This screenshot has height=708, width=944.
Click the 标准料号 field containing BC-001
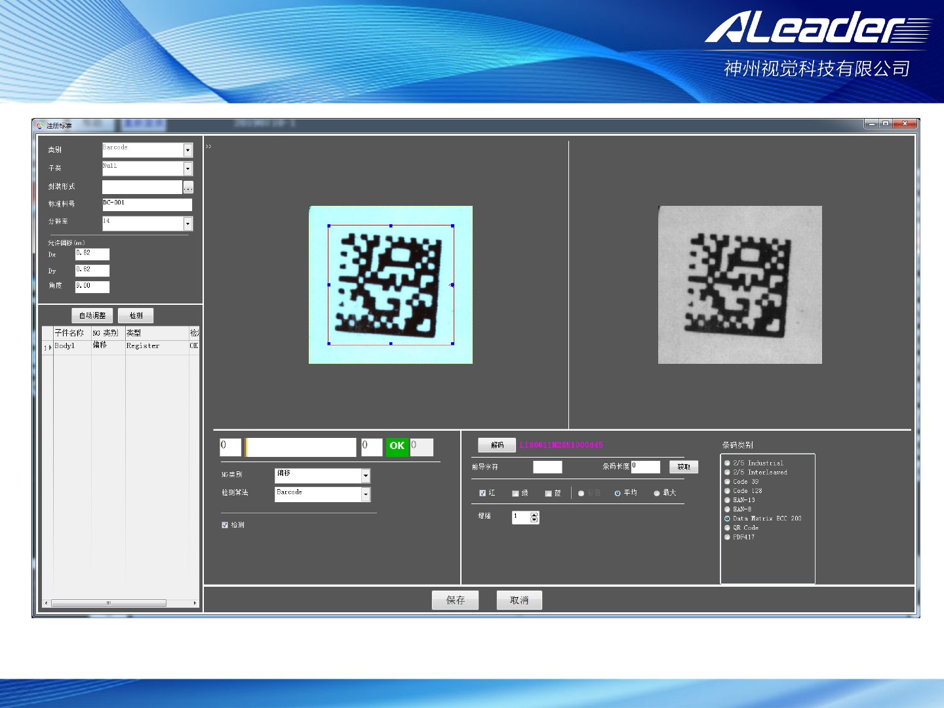147,205
